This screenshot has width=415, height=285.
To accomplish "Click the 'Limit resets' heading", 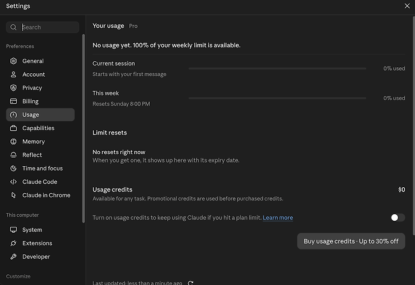I will pos(109,133).
